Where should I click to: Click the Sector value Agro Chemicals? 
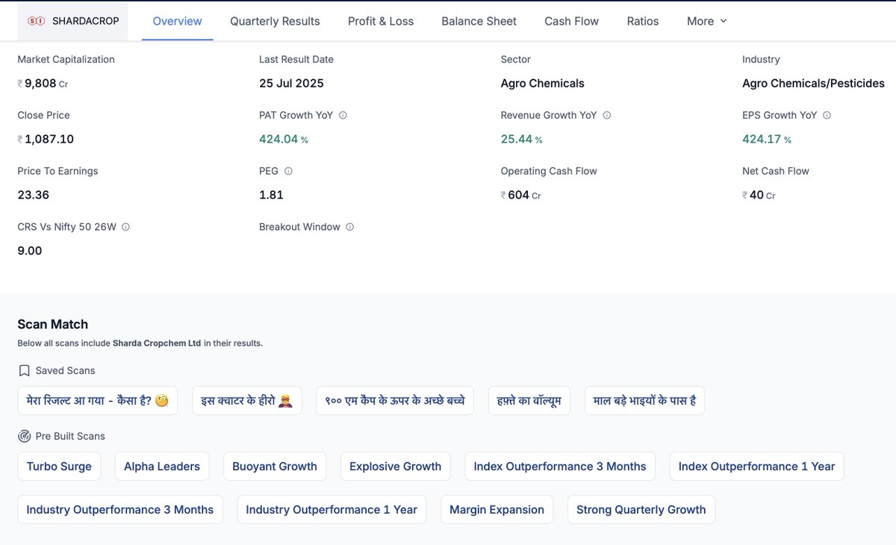tap(543, 84)
